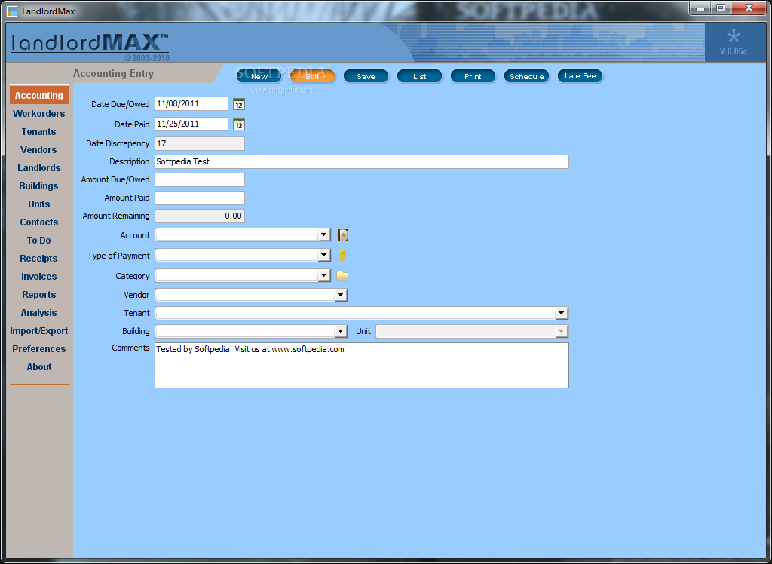Open the Preferences section

39,349
